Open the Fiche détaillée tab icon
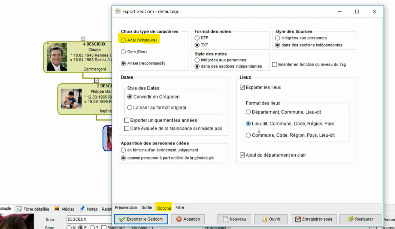 19,209
